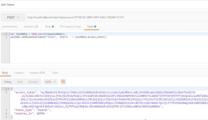Open the POST method dropdown
The width and height of the screenshot is (208, 120).
(13, 17)
